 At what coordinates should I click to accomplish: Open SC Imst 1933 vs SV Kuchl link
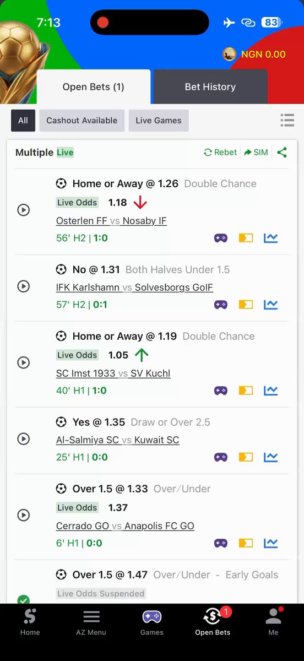pyautogui.click(x=113, y=373)
